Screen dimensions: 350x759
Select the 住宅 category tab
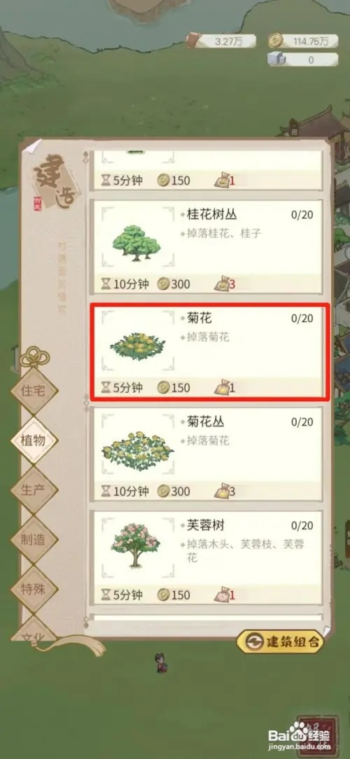tap(34, 391)
